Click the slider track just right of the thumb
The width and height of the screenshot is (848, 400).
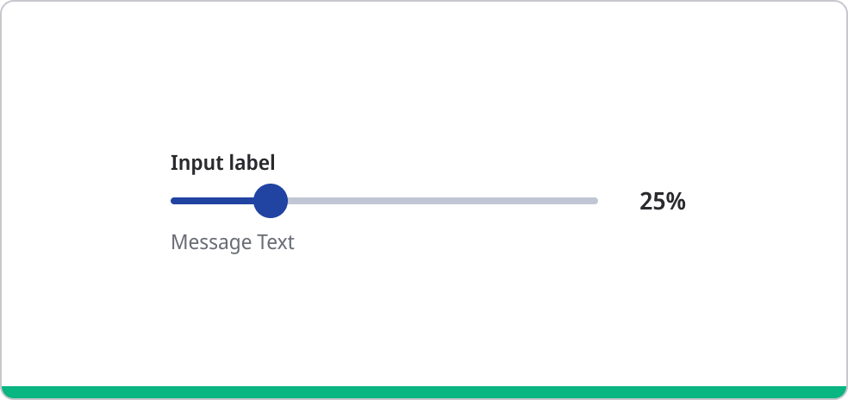pyautogui.click(x=299, y=201)
